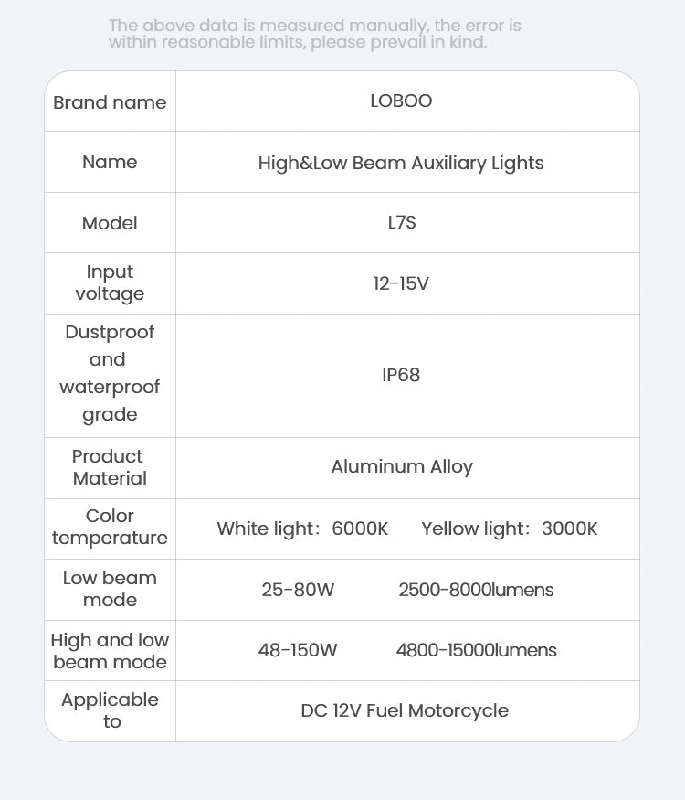Click the 25-80W low beam wattage
Image resolution: width=685 pixels, height=800 pixels.
[298, 590]
